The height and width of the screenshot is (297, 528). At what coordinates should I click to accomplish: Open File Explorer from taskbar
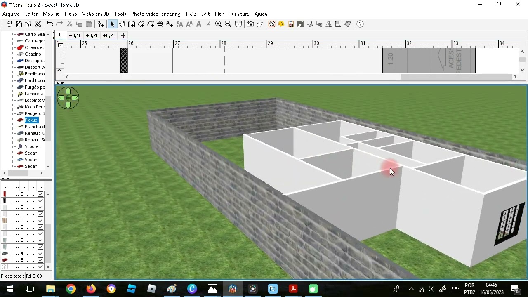[50, 289]
